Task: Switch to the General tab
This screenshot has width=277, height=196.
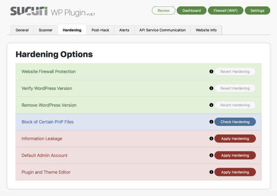Action: [22, 30]
